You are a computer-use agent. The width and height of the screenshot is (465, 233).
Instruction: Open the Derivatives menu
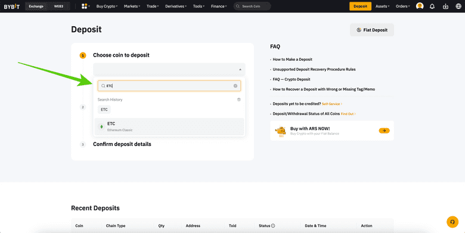(176, 6)
